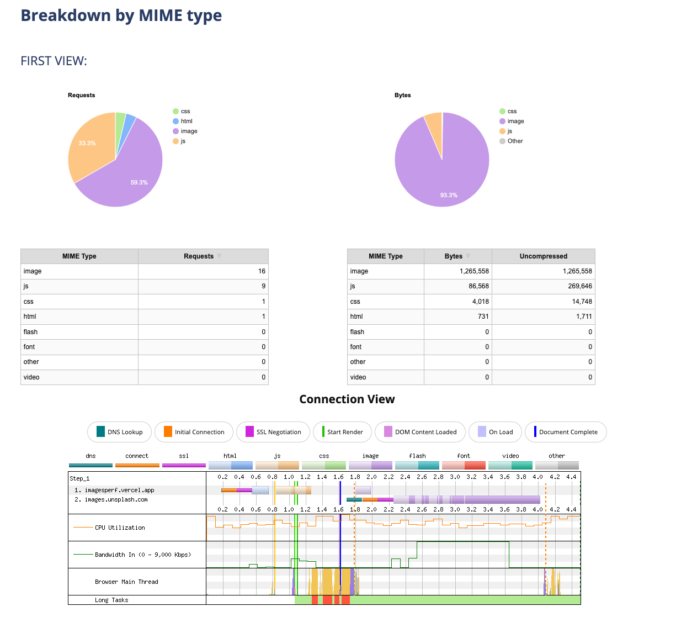Click the On Load legend pill
The height and width of the screenshot is (622, 692).
pos(495,432)
